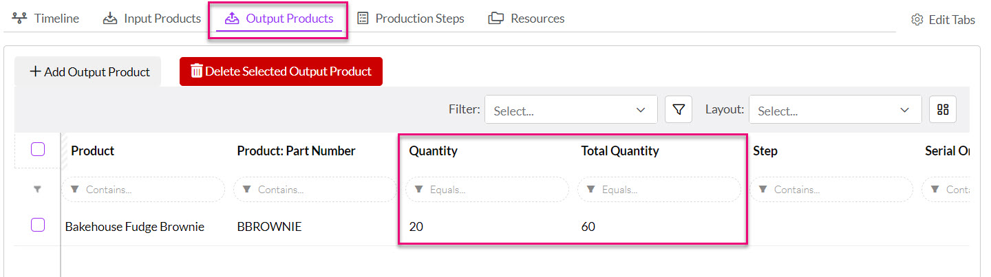
Task: Click Add Output Product button
Action: [x=88, y=71]
